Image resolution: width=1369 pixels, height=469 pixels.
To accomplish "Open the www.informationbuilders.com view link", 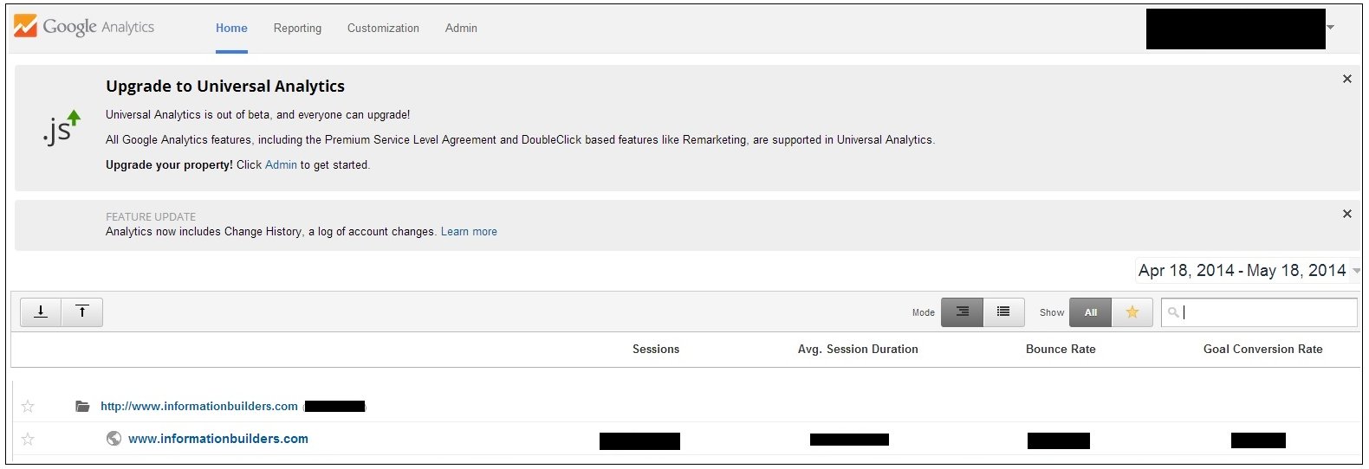I will [218, 439].
